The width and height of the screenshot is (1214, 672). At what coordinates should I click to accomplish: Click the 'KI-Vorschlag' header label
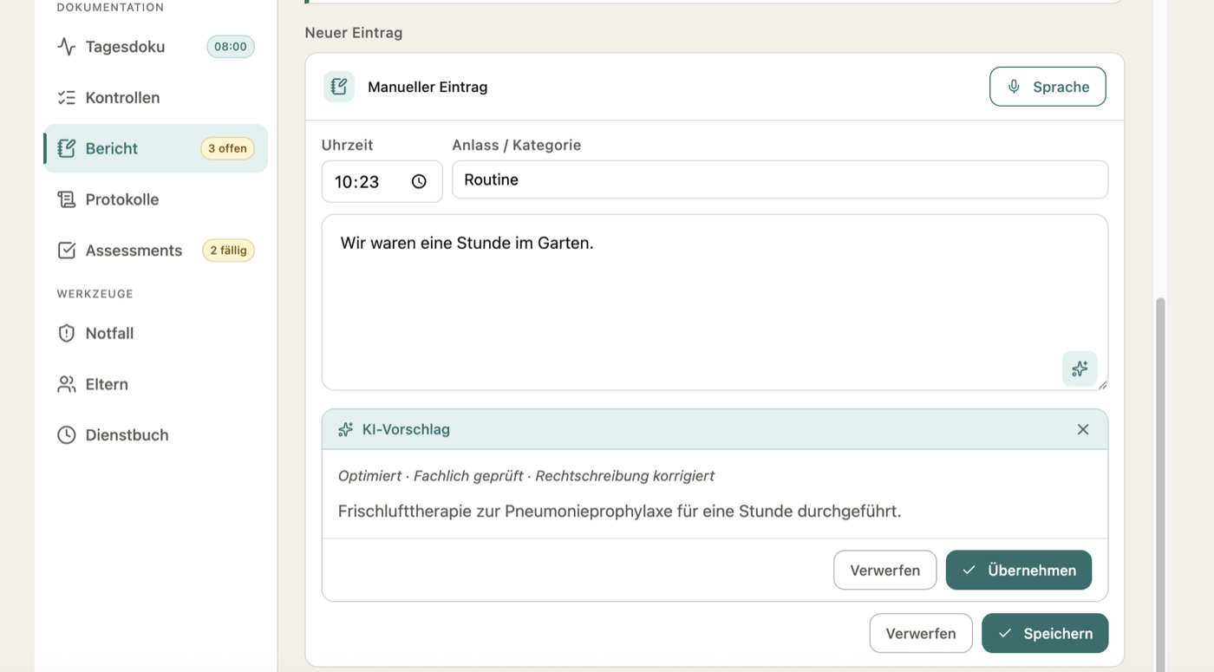406,429
